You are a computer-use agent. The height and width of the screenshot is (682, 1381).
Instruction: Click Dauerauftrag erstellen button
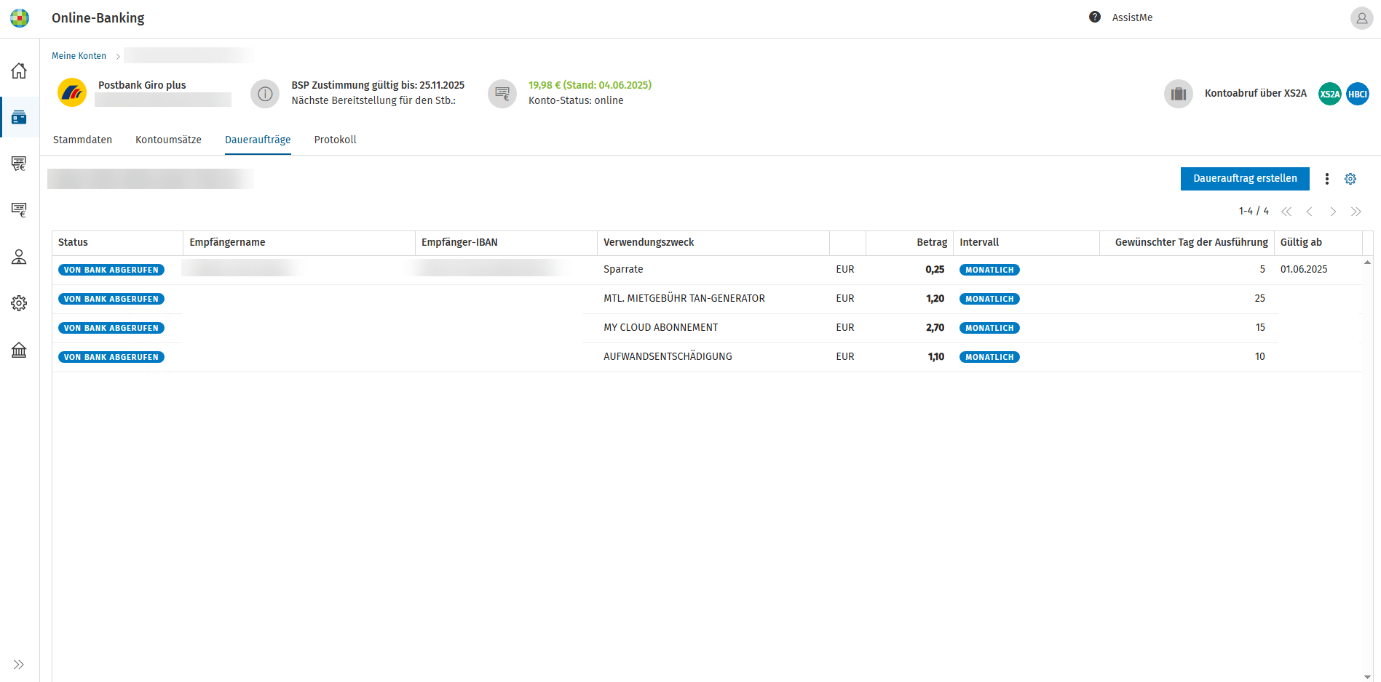pyautogui.click(x=1245, y=179)
